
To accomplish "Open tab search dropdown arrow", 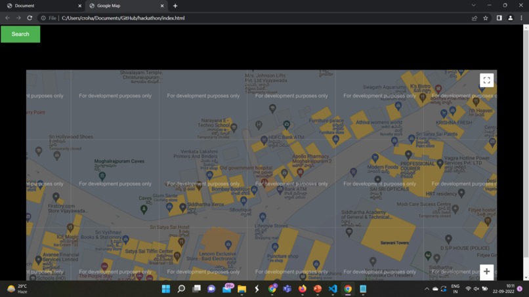I will 474,5.
